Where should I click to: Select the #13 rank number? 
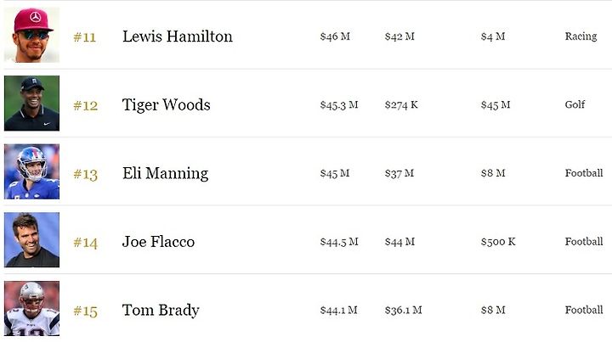tap(86, 175)
